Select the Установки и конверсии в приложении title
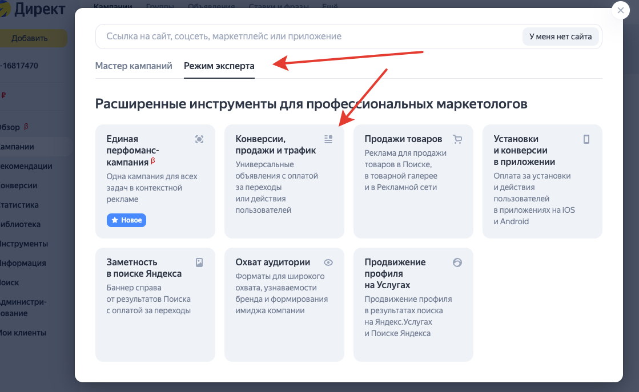This screenshot has width=639, height=392. click(524, 150)
